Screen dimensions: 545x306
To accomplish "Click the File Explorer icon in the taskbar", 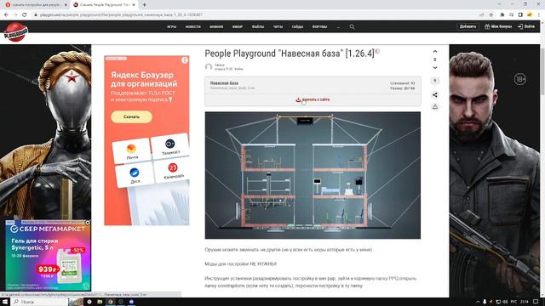I will coord(100,302).
